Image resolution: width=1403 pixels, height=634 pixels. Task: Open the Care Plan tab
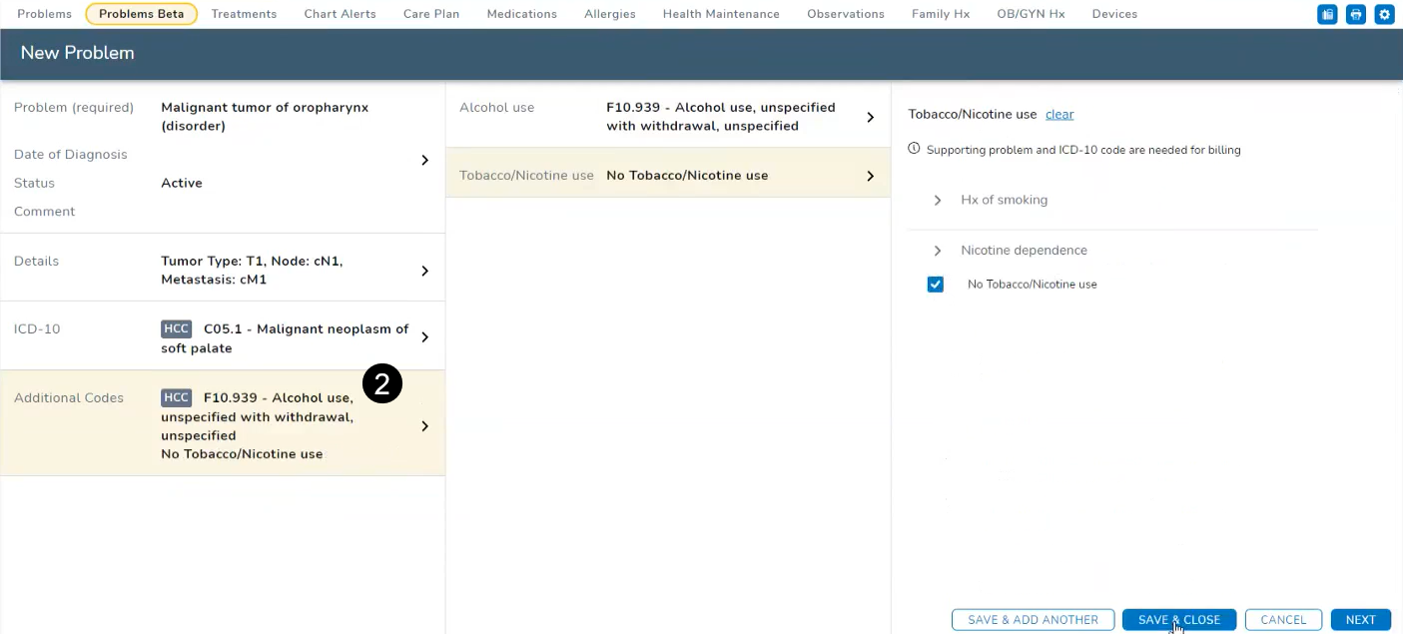click(431, 14)
